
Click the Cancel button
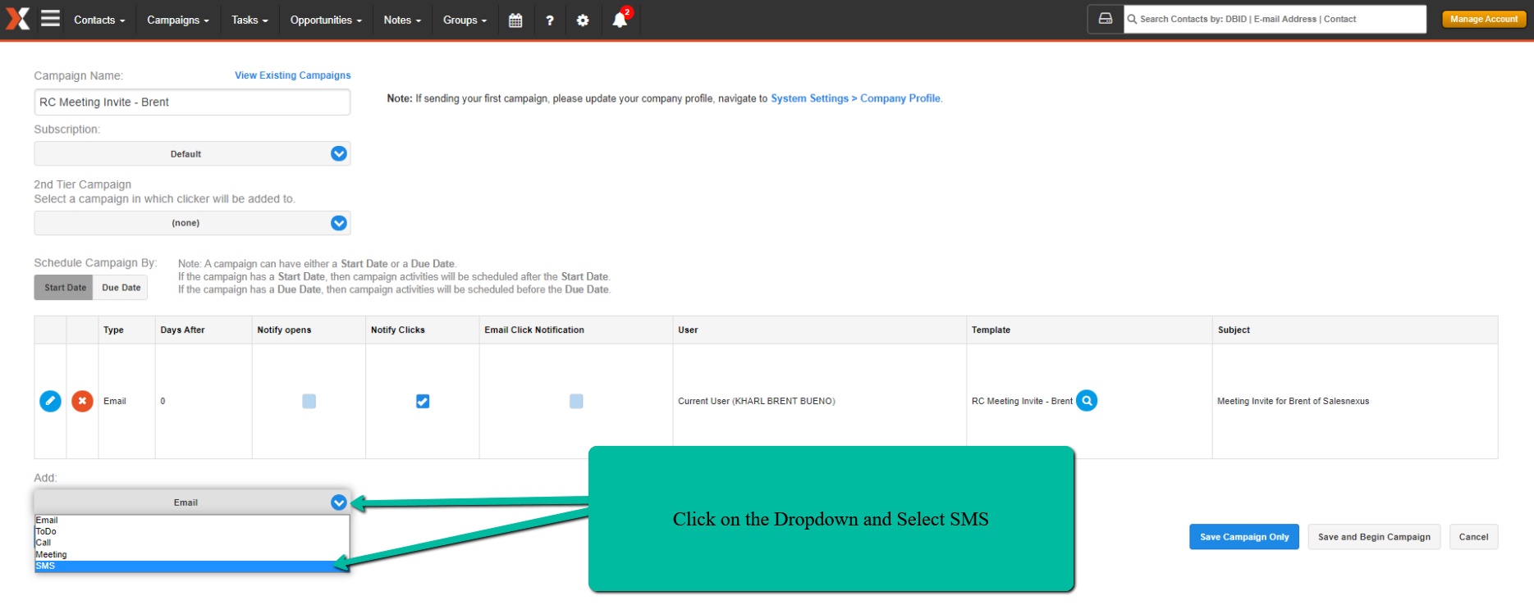[1473, 537]
